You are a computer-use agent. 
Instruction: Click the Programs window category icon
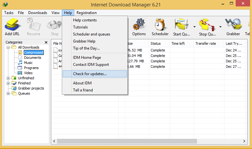pos(20,68)
